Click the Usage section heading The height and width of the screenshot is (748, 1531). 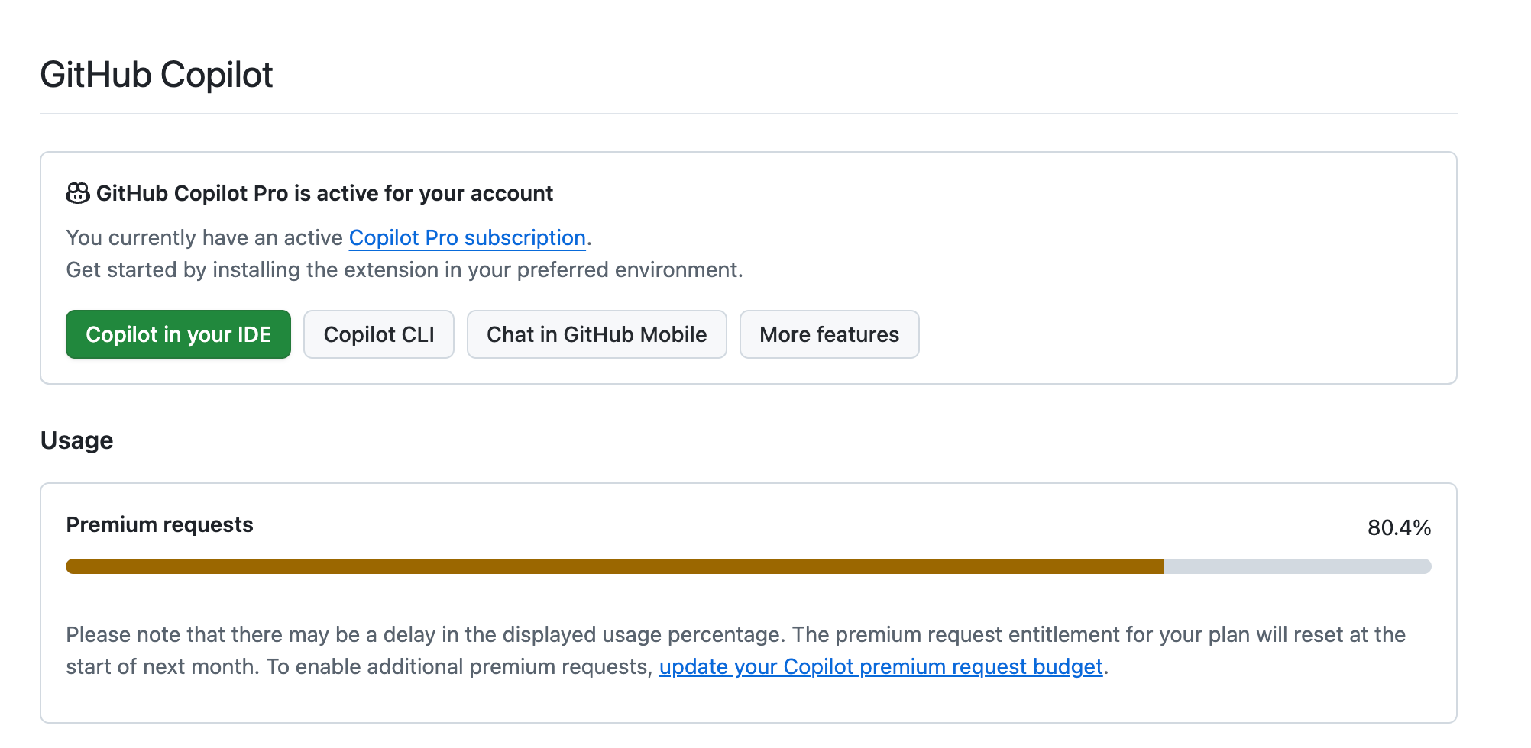pyautogui.click(x=76, y=440)
